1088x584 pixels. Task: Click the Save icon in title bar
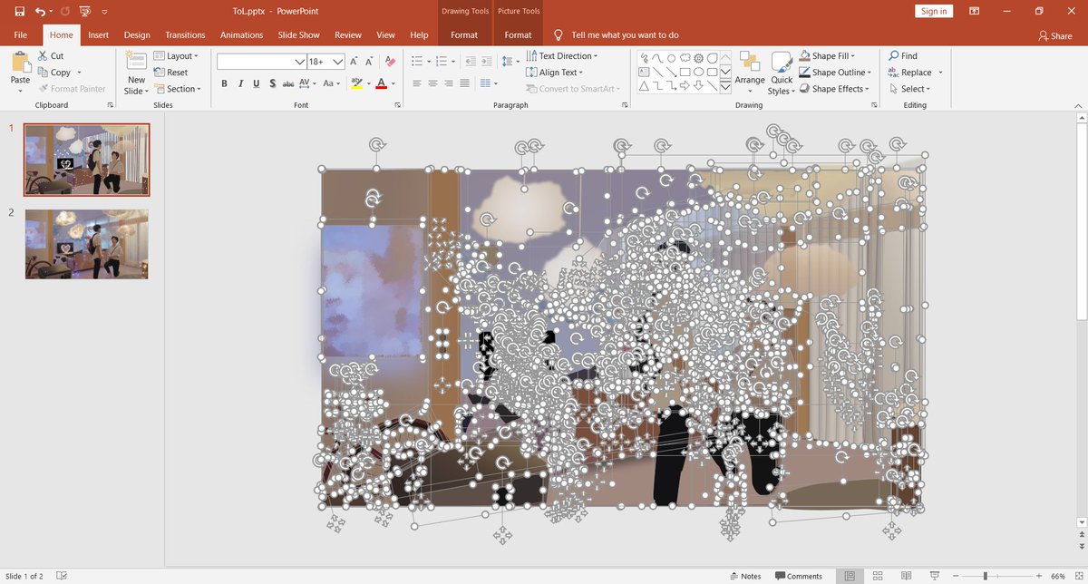tap(19, 12)
